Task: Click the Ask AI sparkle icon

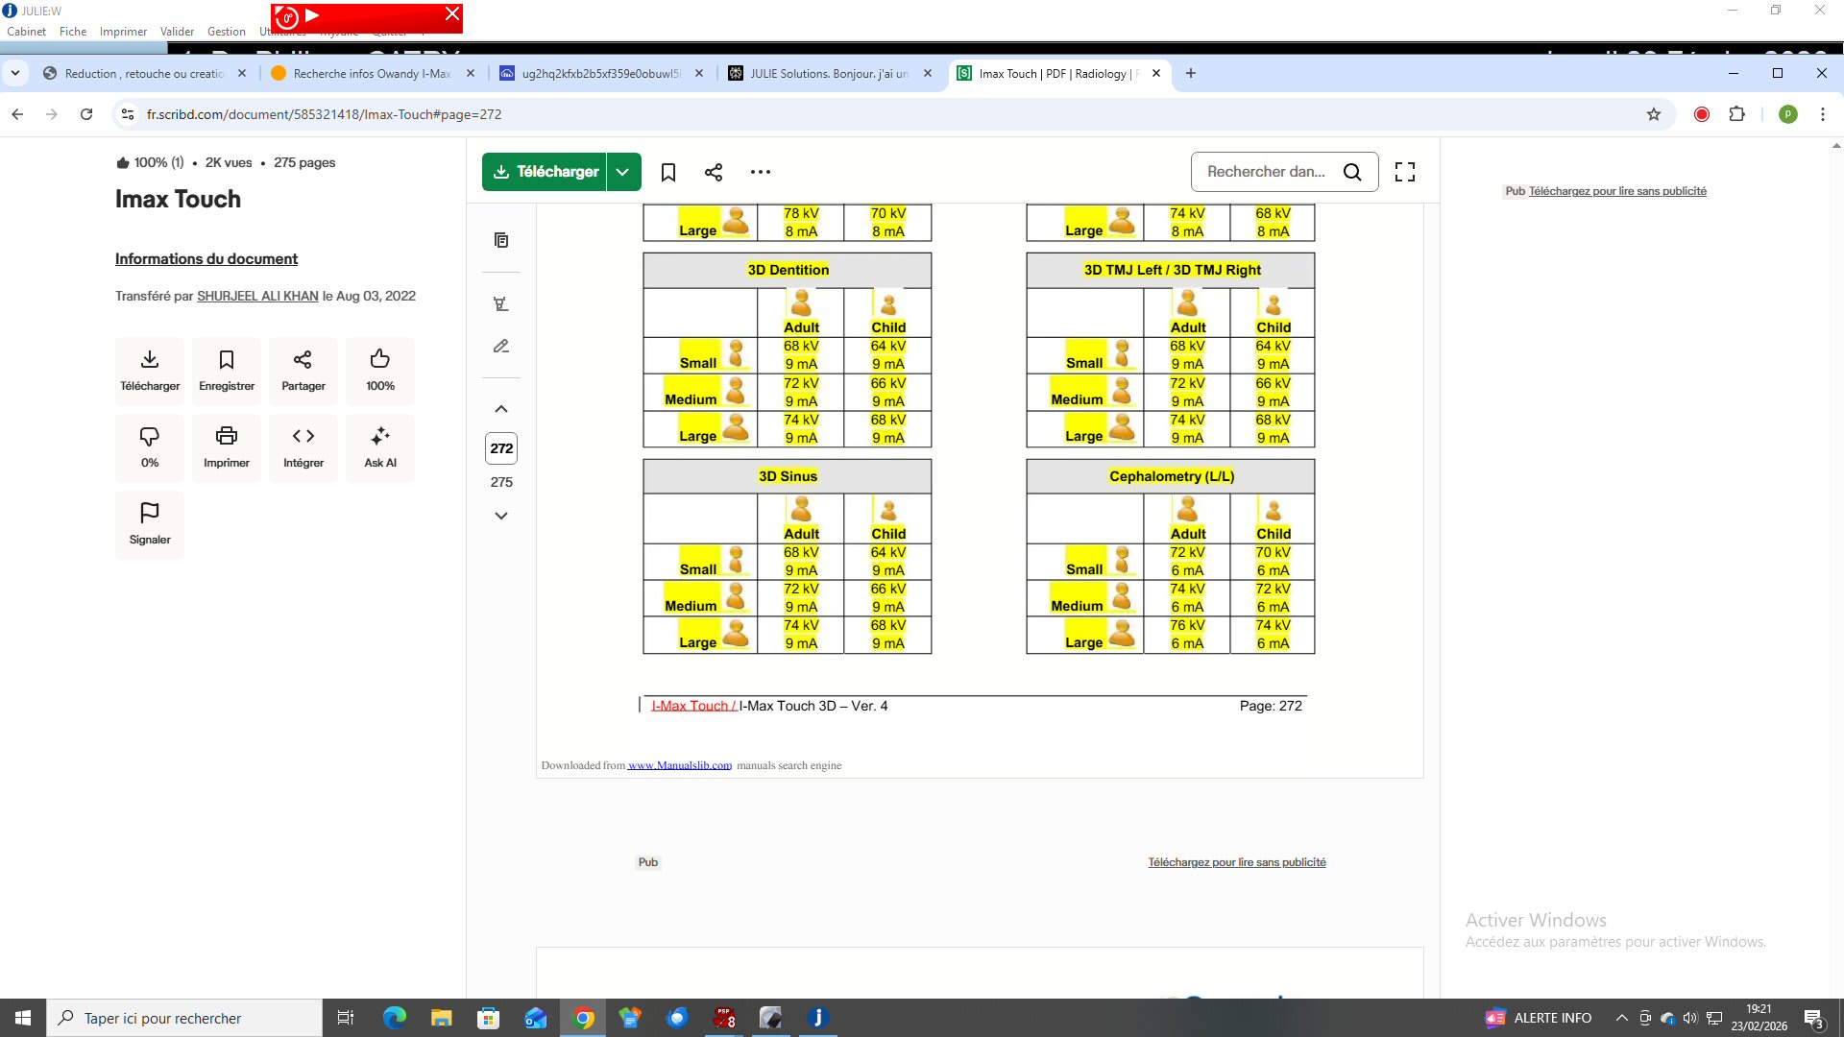Action: (x=380, y=437)
